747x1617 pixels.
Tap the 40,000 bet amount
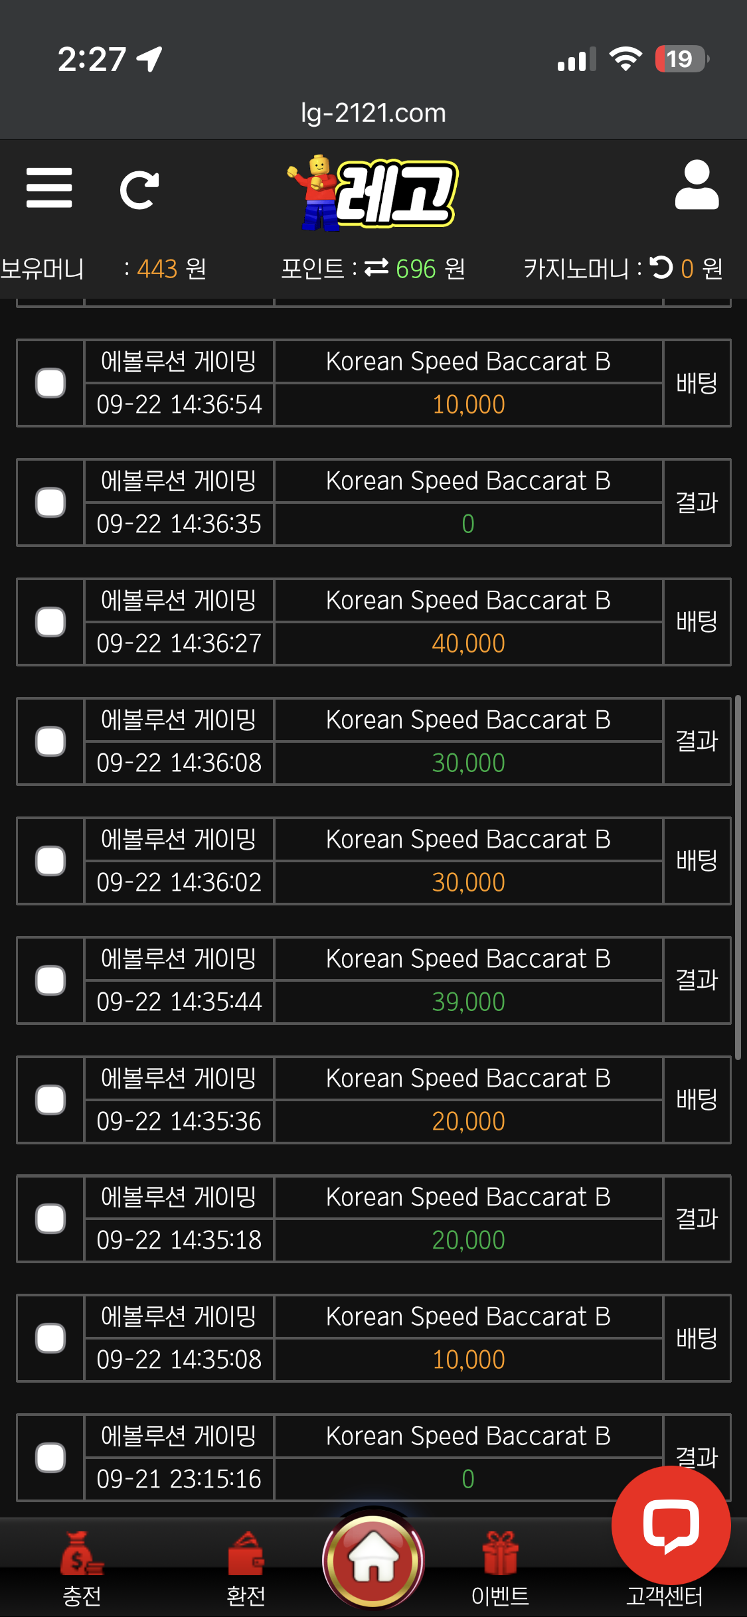[468, 643]
